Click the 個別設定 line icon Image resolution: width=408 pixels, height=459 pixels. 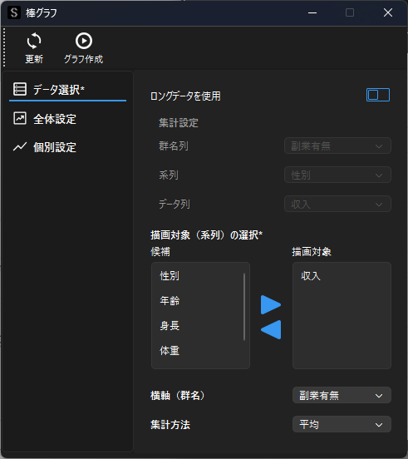tap(20, 146)
